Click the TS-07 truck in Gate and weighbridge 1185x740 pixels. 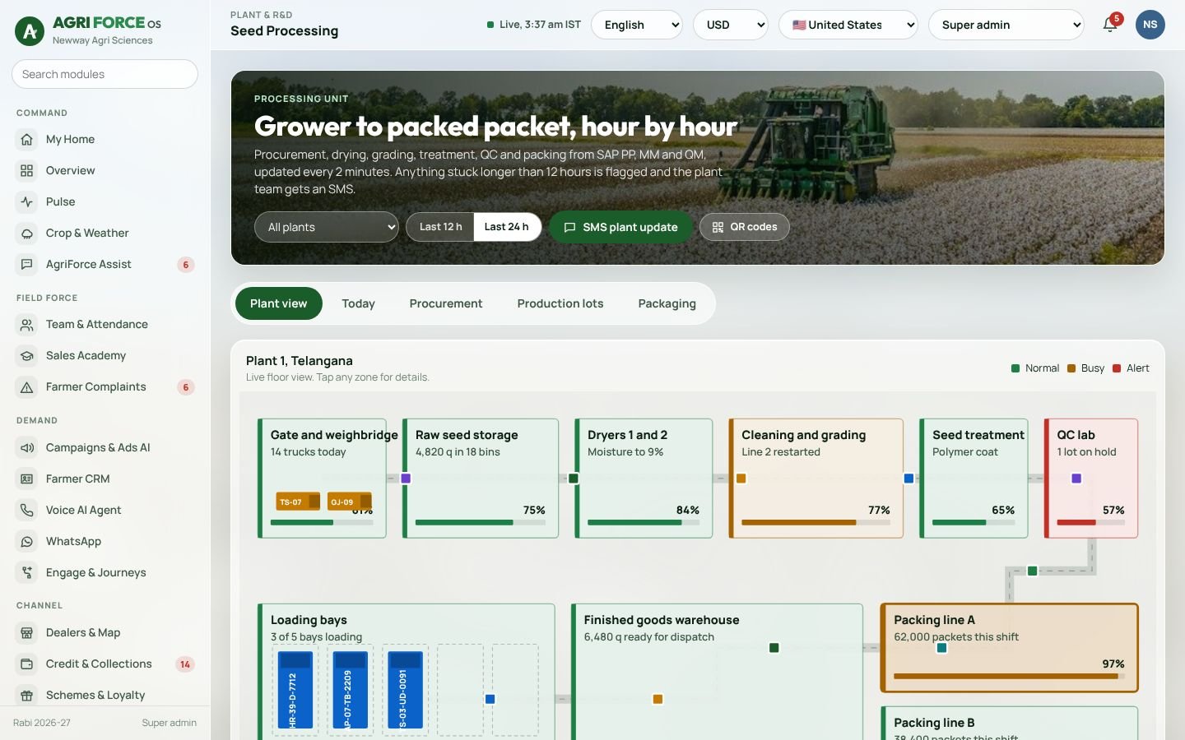click(297, 502)
